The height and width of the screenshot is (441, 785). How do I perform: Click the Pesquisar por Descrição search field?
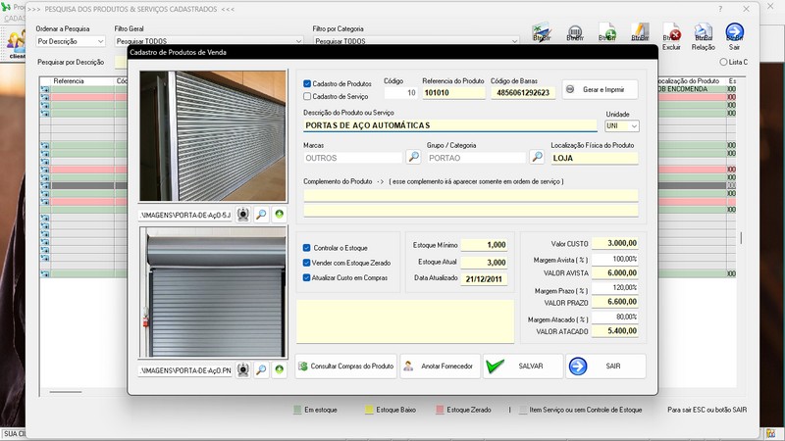point(121,62)
